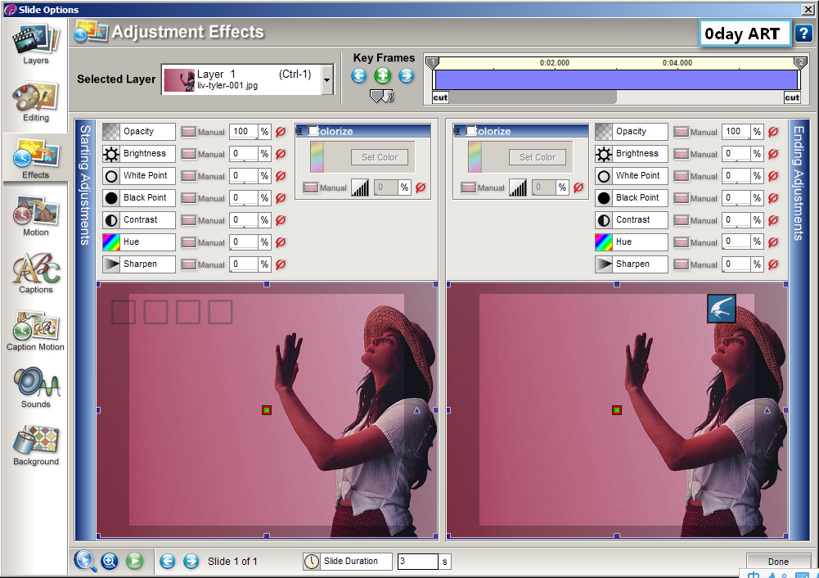This screenshot has height=578, width=819.
Task: Click the blue help question mark
Action: (x=803, y=34)
